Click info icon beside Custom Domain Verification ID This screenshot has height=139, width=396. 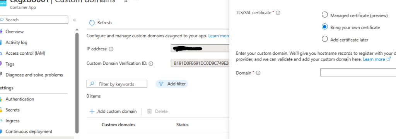[151, 64]
